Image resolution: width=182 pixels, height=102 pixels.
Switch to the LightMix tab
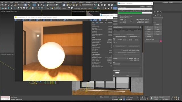[110, 22]
